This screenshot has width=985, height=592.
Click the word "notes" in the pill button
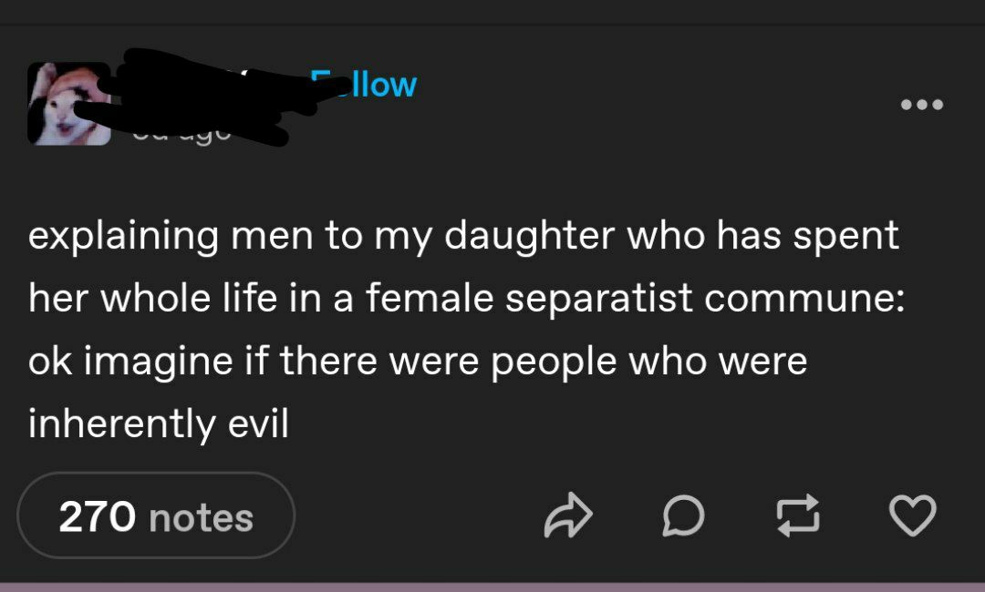tap(201, 518)
